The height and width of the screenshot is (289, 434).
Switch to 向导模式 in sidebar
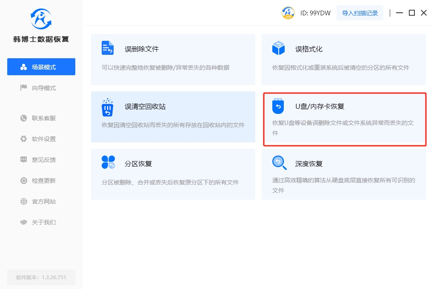(41, 88)
